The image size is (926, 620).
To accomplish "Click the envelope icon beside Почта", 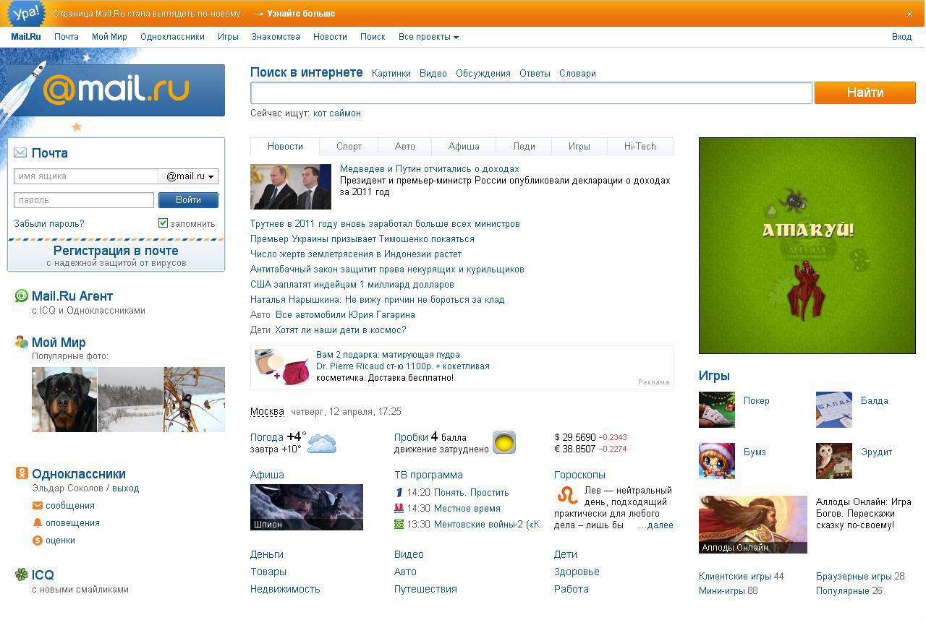I will (20, 152).
